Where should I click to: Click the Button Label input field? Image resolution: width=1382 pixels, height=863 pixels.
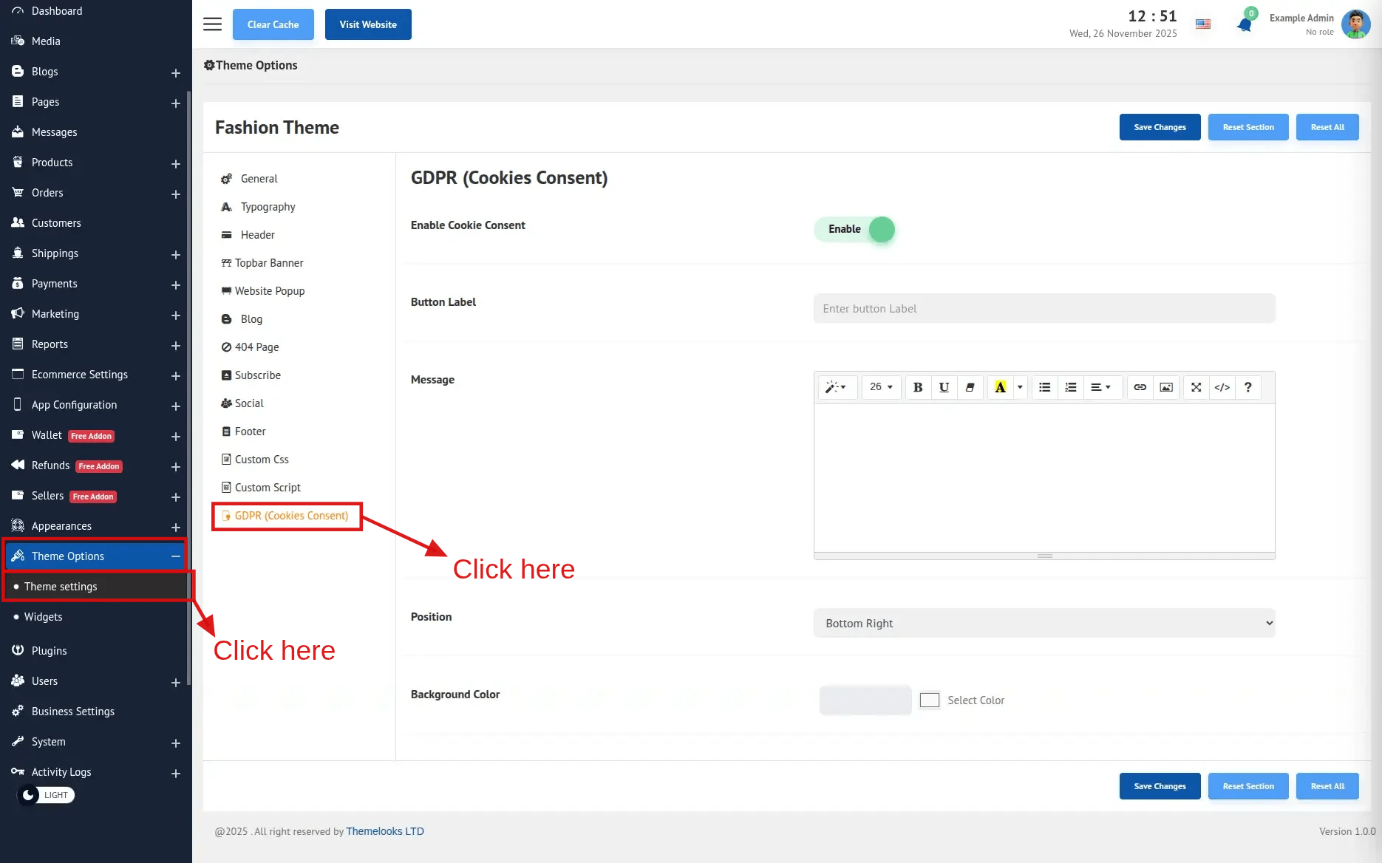click(x=1044, y=309)
